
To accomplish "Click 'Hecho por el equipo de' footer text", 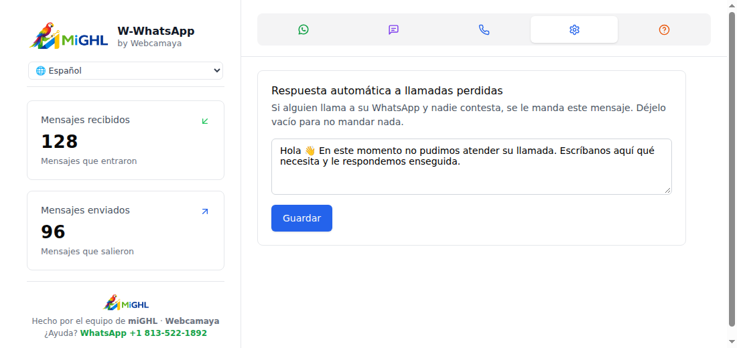I will tap(79, 321).
